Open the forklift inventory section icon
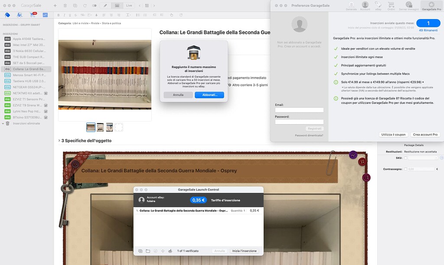The image size is (444, 265). [x=20, y=15]
